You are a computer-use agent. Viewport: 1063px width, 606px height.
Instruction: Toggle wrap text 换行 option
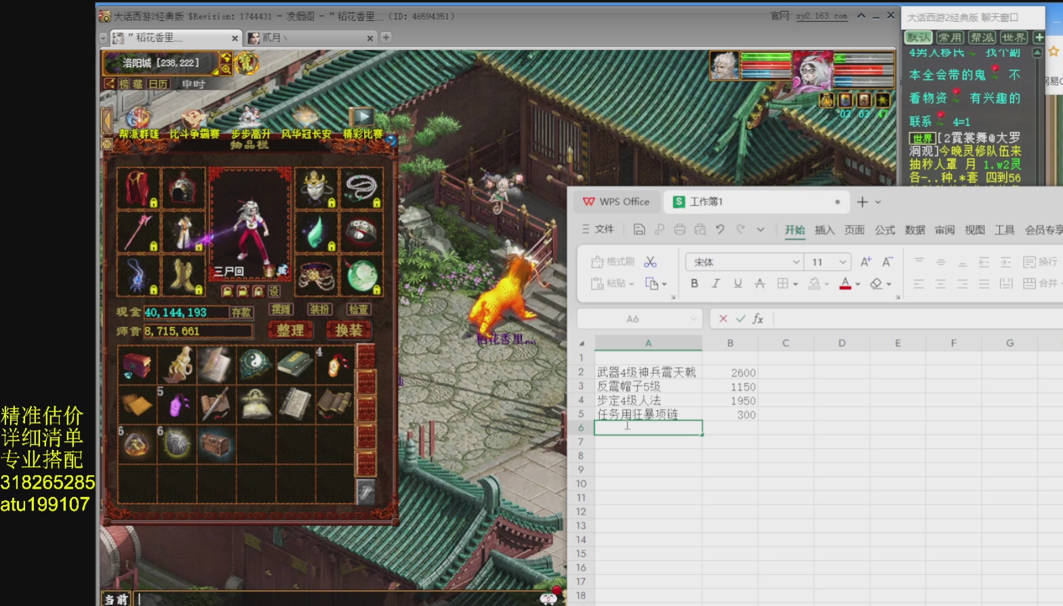click(x=1040, y=262)
